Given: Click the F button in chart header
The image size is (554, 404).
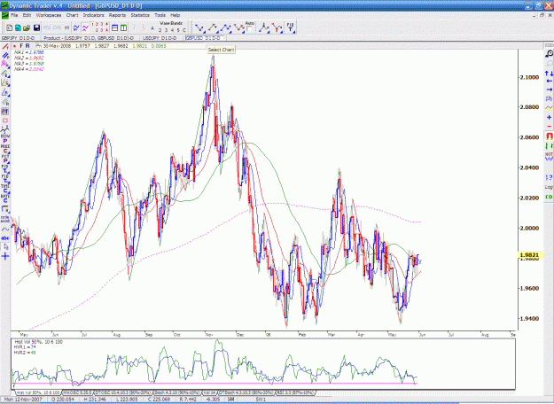Looking at the screenshot, I should point(21,46).
